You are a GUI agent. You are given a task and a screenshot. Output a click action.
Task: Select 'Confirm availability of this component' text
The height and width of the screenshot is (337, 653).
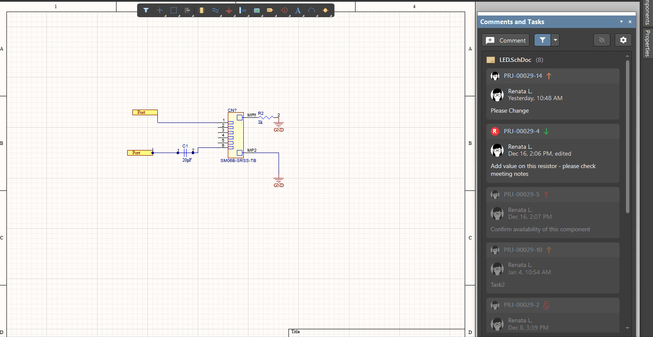pyautogui.click(x=540, y=229)
